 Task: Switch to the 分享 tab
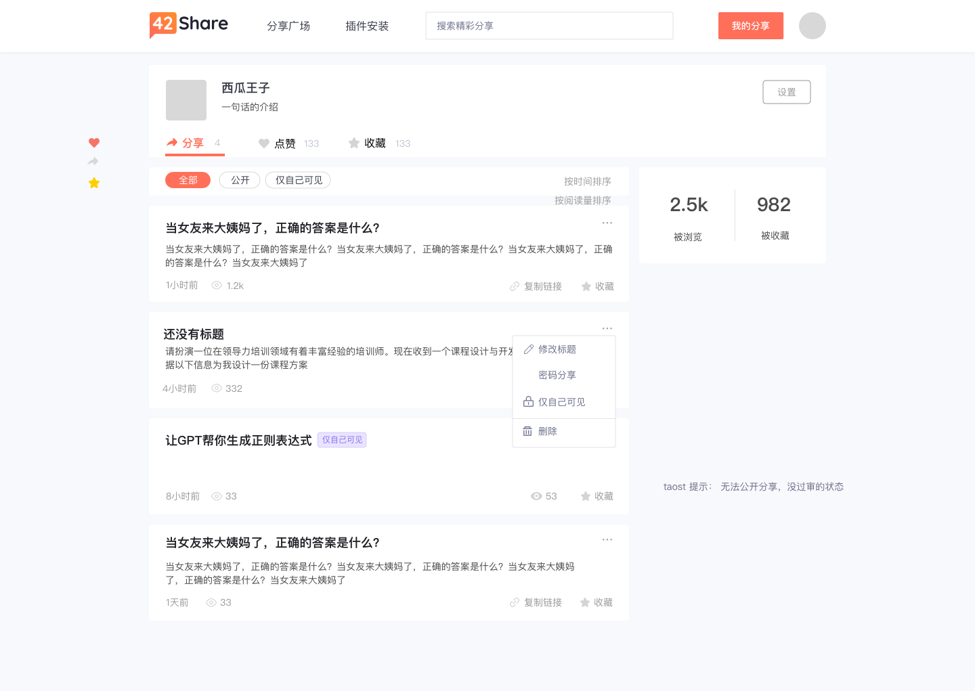pyautogui.click(x=194, y=143)
